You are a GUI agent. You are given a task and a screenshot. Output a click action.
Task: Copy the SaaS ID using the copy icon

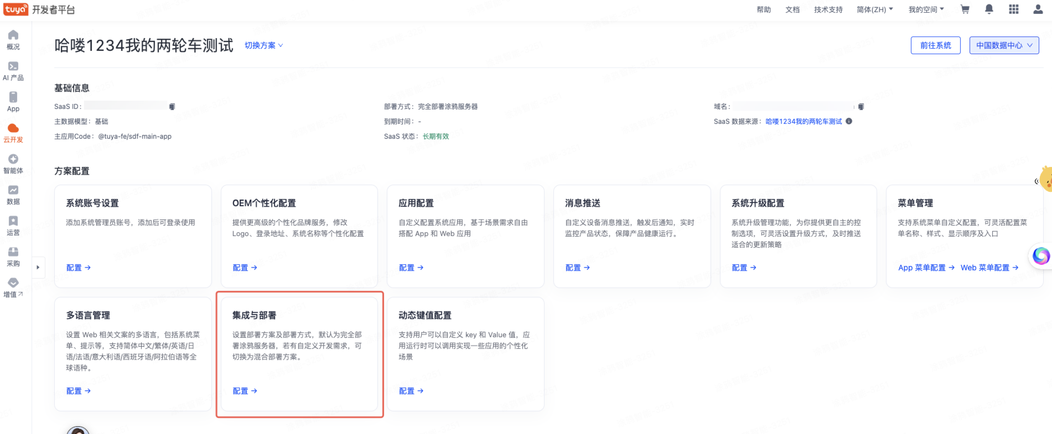[x=172, y=106]
